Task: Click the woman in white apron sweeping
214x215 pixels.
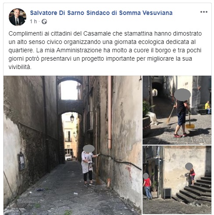Action: click(x=88, y=166)
